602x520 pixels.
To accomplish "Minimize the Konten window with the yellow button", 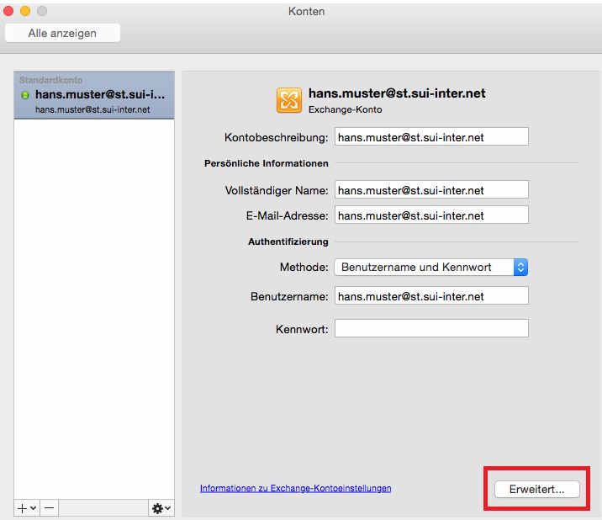I will pos(25,11).
